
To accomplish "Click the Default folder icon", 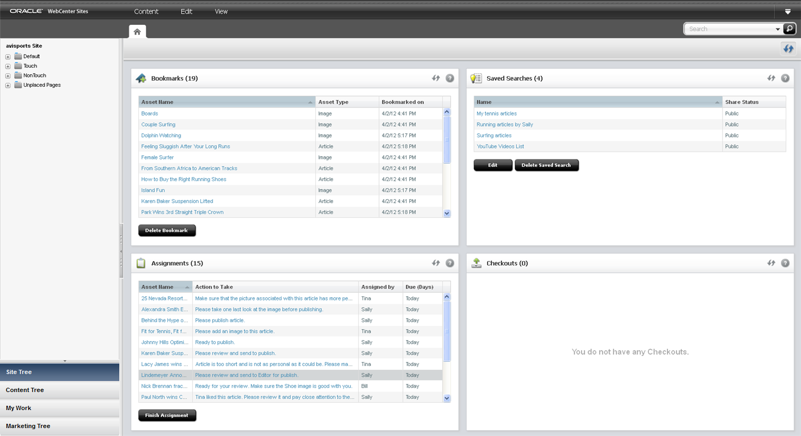I will click(18, 56).
